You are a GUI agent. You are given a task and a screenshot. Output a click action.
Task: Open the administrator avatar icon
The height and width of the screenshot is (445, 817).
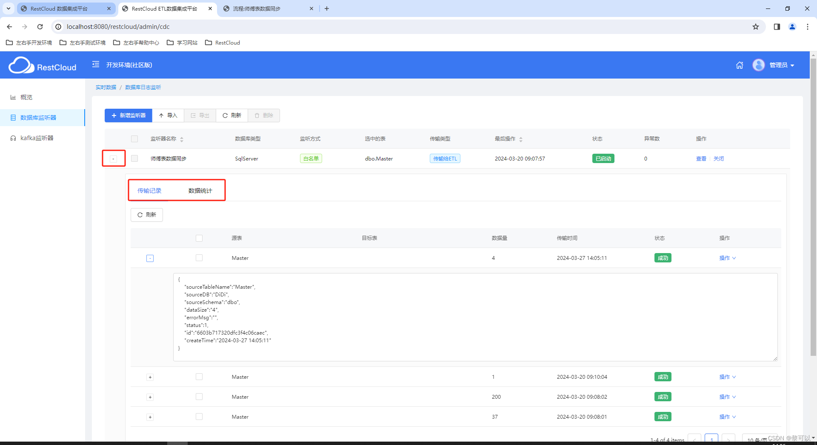click(758, 65)
